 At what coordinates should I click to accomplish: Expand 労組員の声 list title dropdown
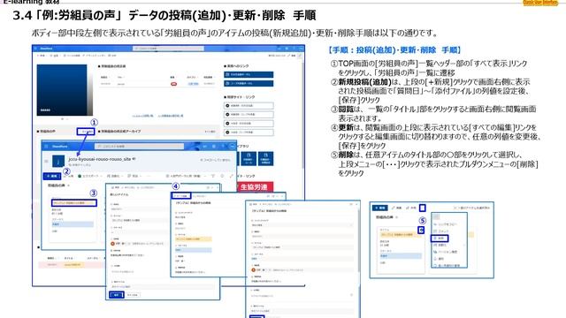coord(69,185)
